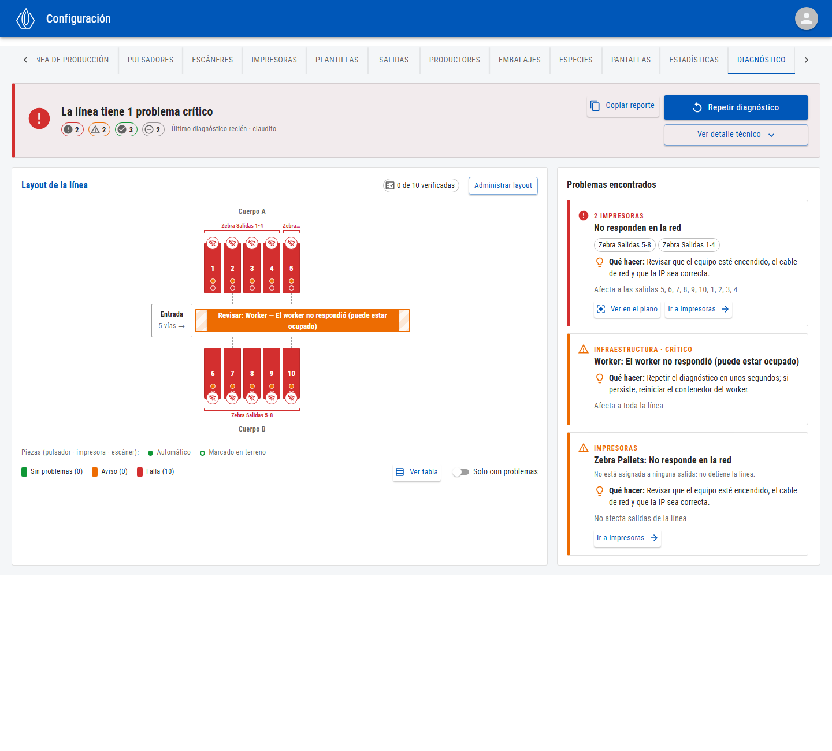Click the Entrada 5 vías box

pyautogui.click(x=172, y=321)
